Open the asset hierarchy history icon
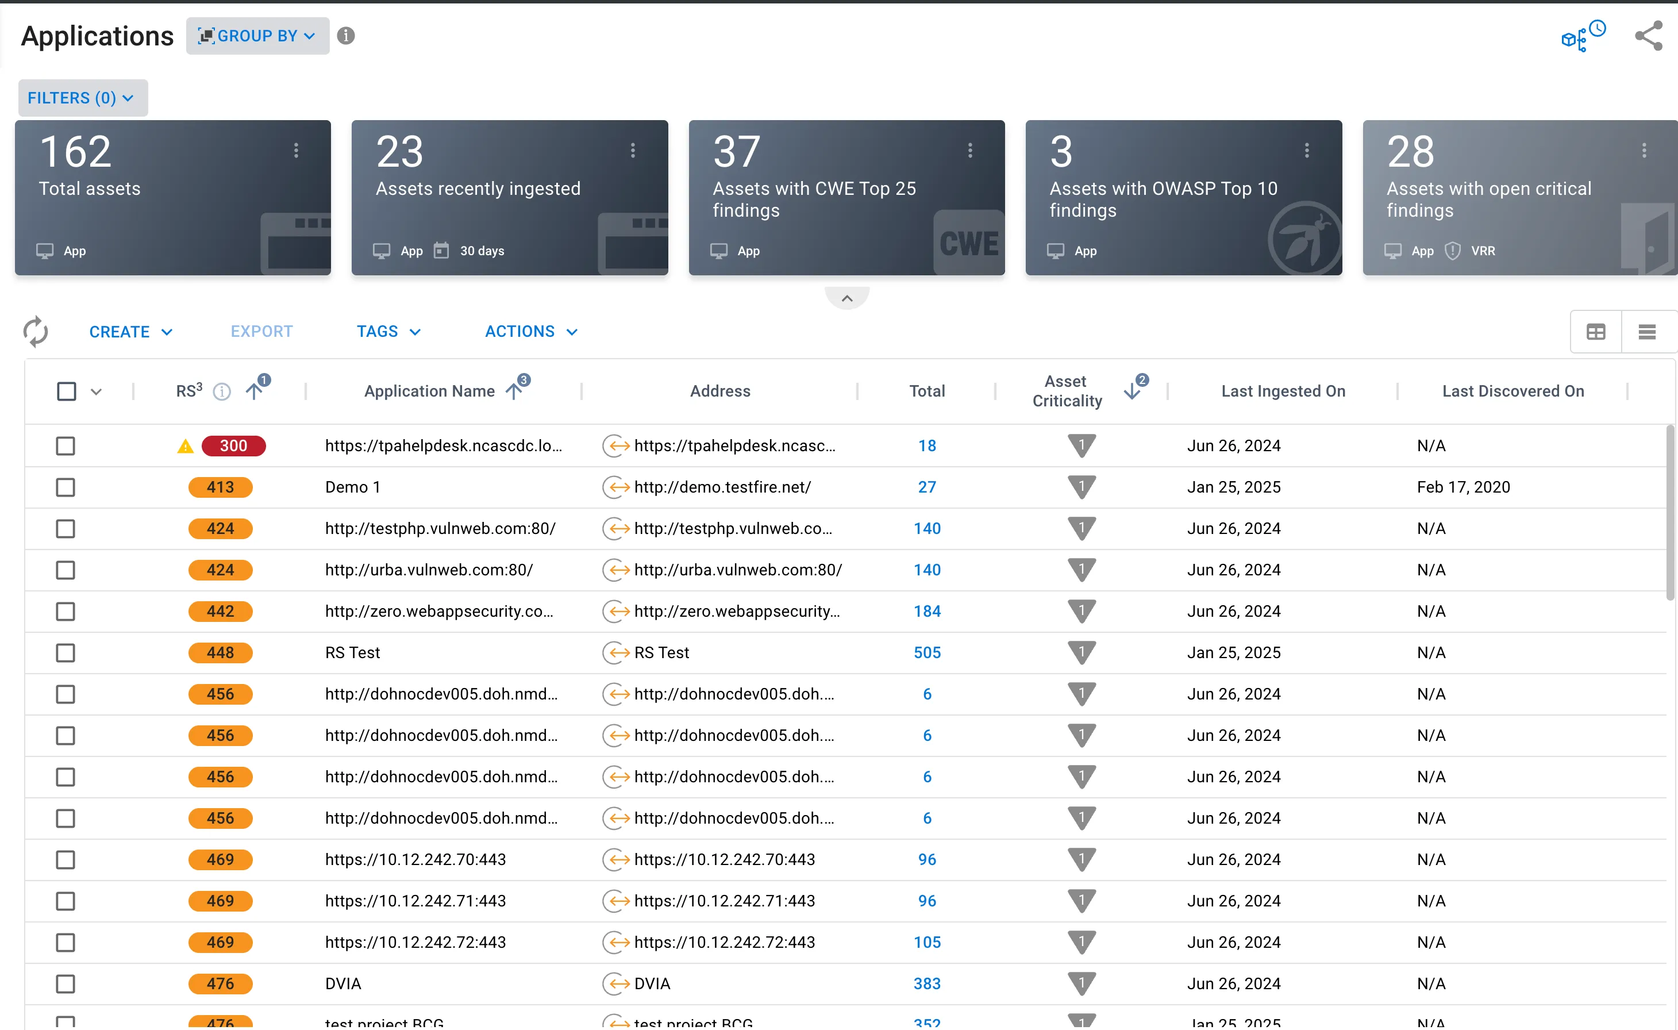 point(1583,36)
